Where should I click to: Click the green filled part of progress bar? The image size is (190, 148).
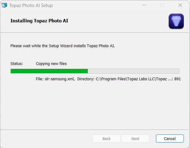pos(49,71)
